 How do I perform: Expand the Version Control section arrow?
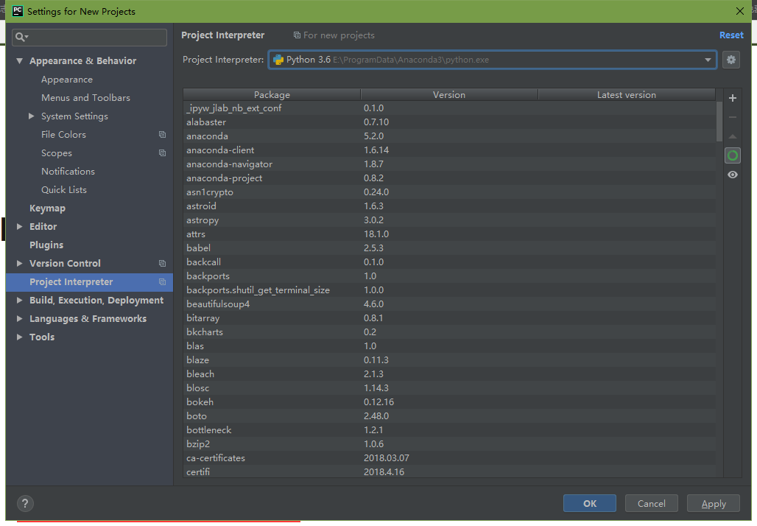[19, 263]
